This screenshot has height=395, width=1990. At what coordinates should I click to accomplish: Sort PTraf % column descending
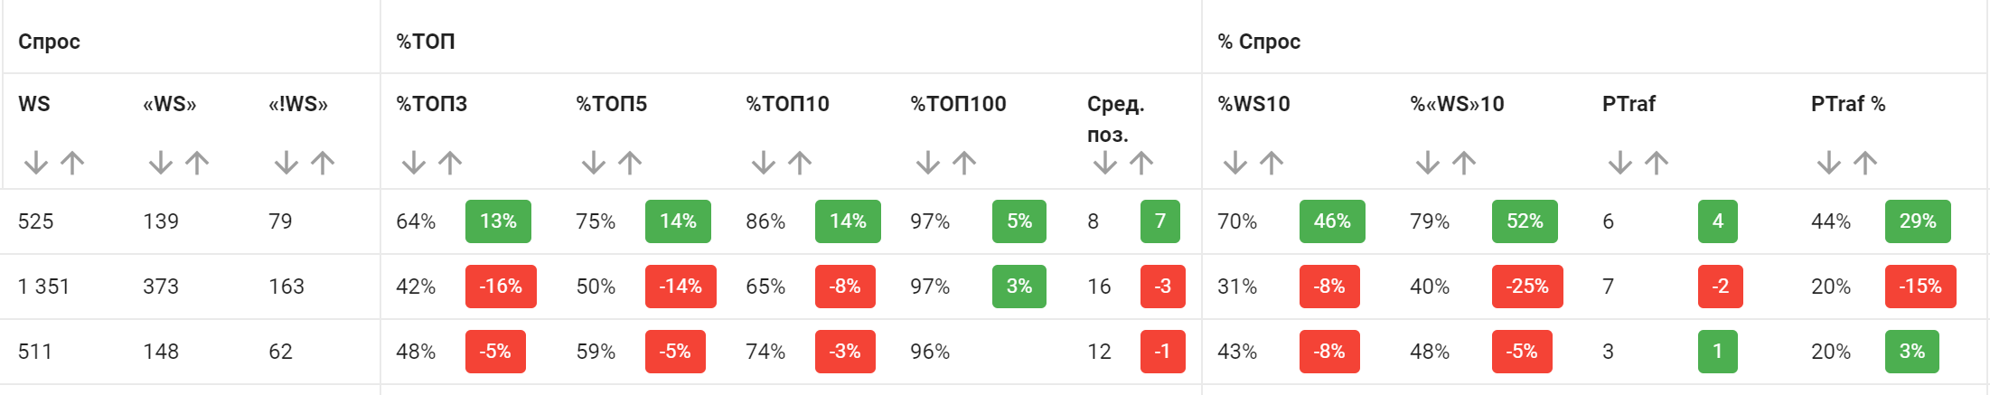pos(1829,163)
